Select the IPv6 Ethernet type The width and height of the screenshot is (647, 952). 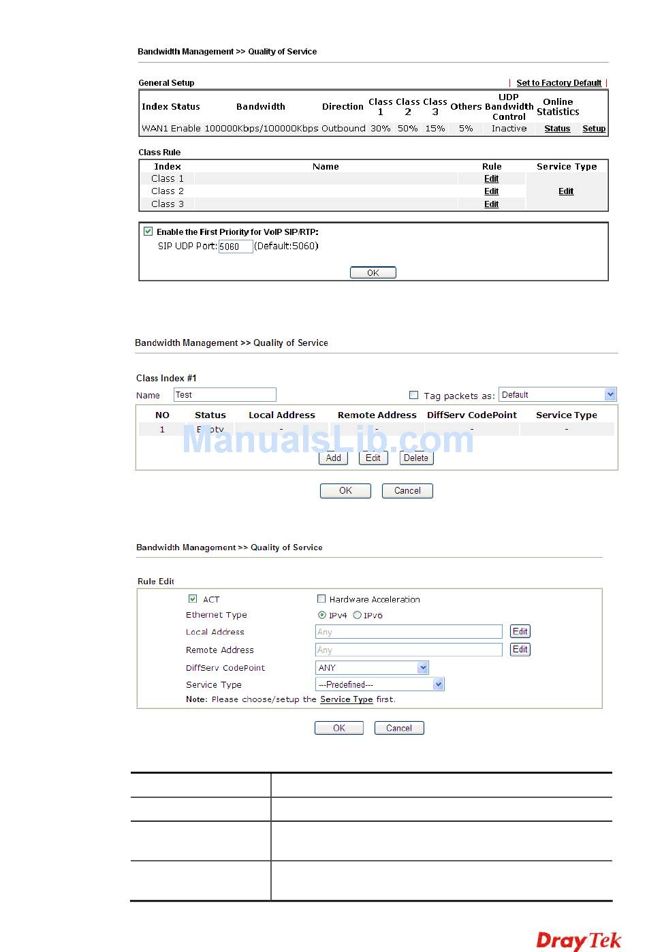pyautogui.click(x=357, y=616)
